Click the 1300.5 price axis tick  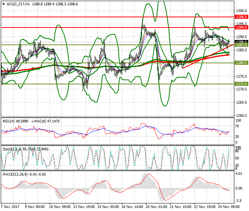tap(241, 11)
